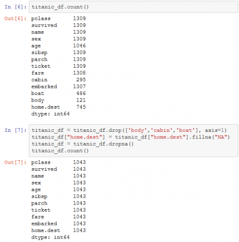Click the drop() line in cell 7

coord(129,130)
